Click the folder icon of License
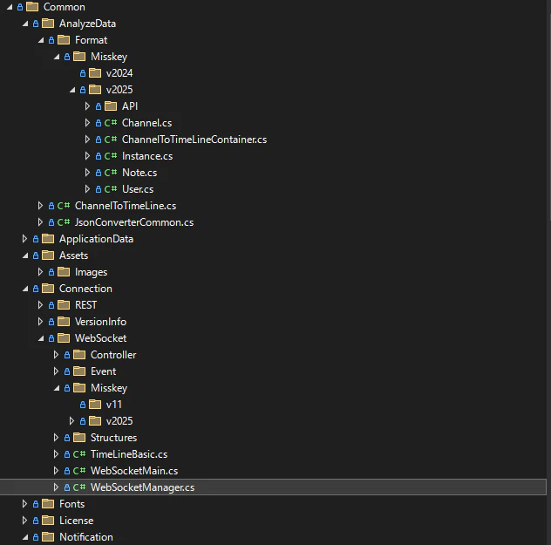Screen dimensions: 551x545 tap(48, 520)
